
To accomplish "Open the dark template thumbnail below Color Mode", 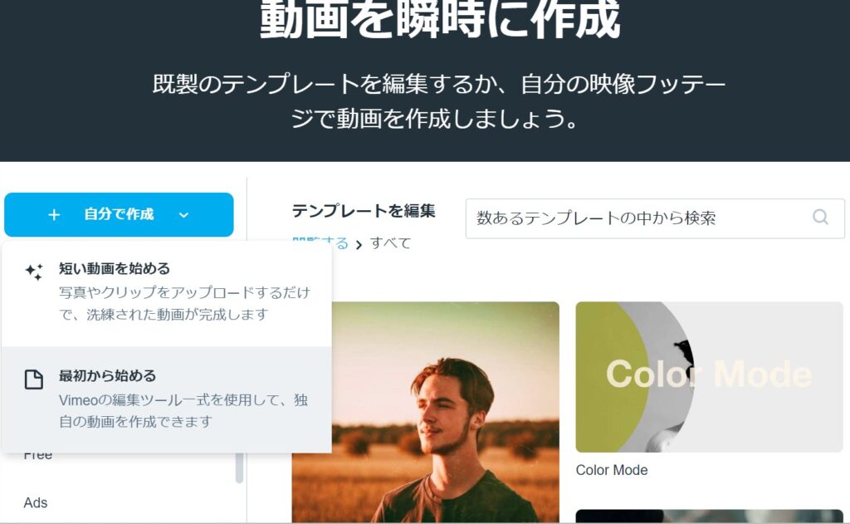I will (x=709, y=517).
